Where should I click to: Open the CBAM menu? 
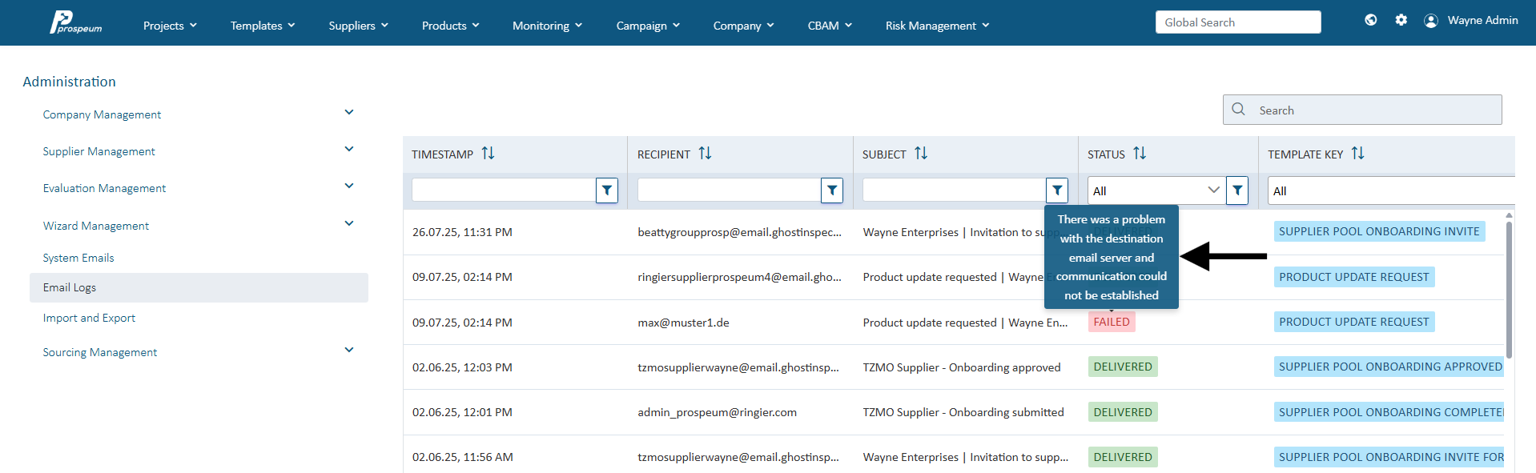tap(830, 26)
